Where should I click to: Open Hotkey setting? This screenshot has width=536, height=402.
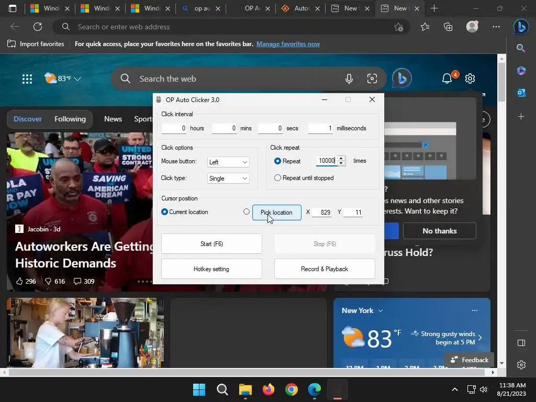211,269
